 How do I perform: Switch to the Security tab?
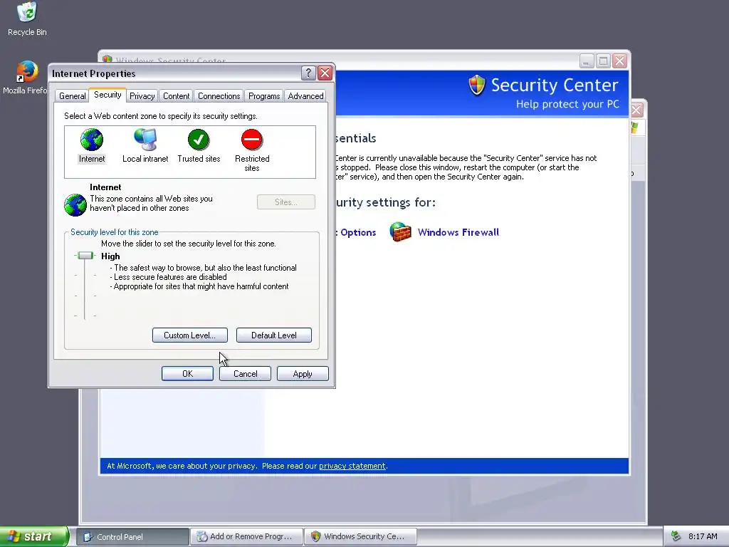click(107, 95)
